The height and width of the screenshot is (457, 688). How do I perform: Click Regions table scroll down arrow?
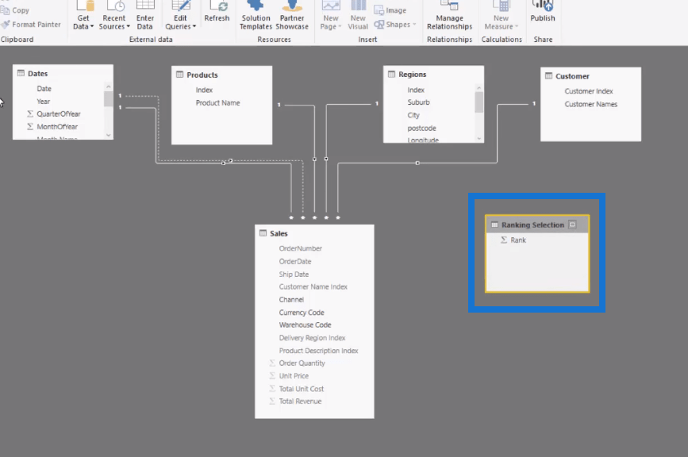point(479,138)
